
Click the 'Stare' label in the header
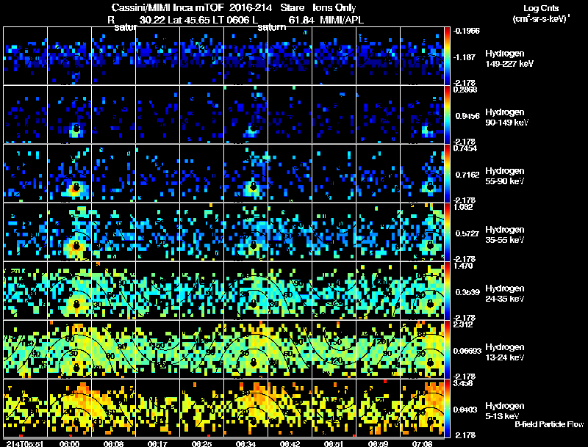tap(292, 8)
